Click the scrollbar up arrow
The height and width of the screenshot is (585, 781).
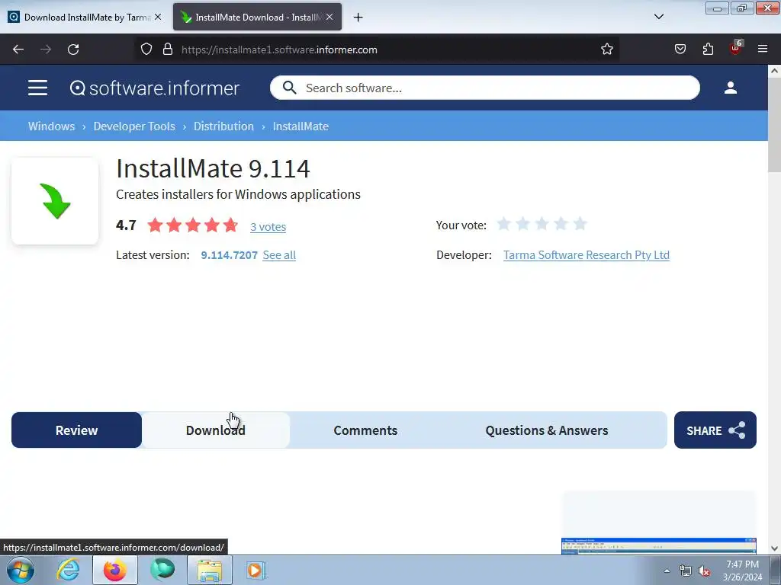click(774, 71)
